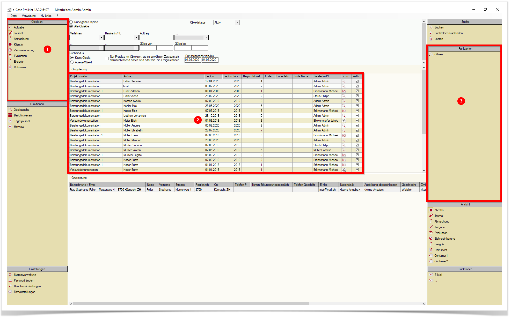Click the KlientIn icon in Ansicht panel
The width and height of the screenshot is (511, 318).
click(431, 210)
